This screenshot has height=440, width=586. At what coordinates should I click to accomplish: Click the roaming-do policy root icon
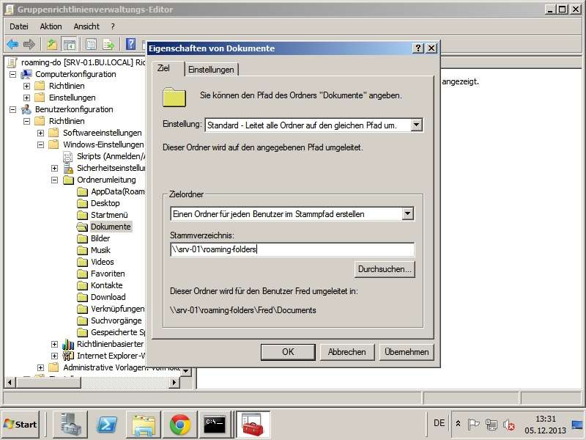pyautogui.click(x=12, y=62)
